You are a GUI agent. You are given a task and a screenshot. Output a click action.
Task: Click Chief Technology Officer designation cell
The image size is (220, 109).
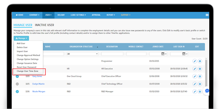coord(112,84)
